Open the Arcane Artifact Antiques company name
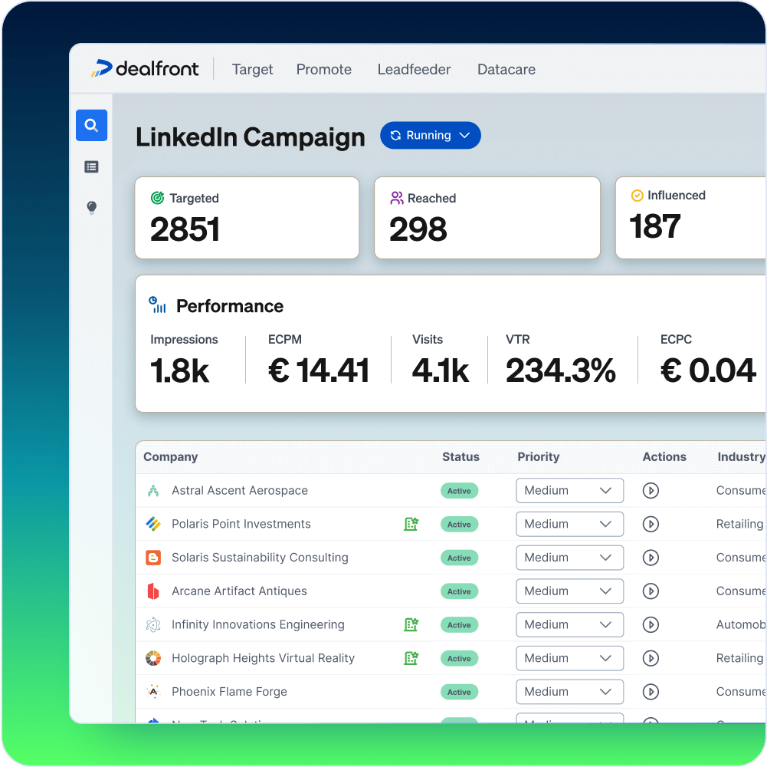Screen dimensions: 767x767 (x=239, y=591)
